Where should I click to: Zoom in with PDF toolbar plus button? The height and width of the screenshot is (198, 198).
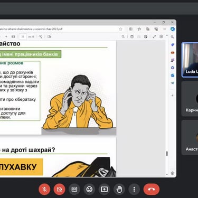[x=6, y=36]
